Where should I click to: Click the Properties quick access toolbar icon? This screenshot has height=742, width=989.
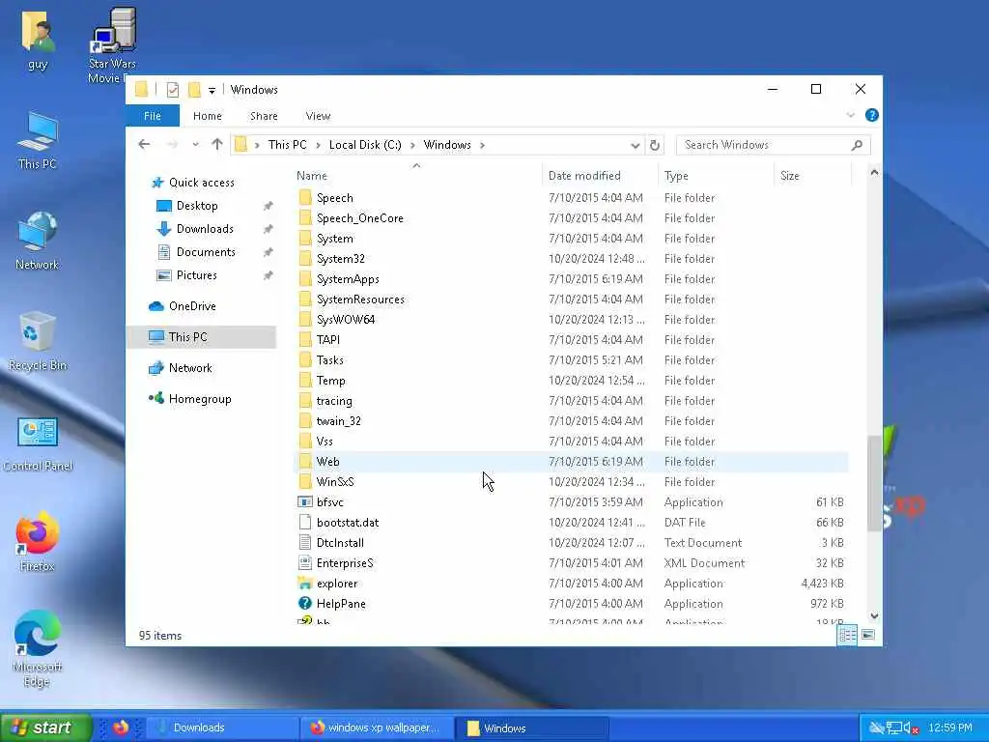point(172,90)
